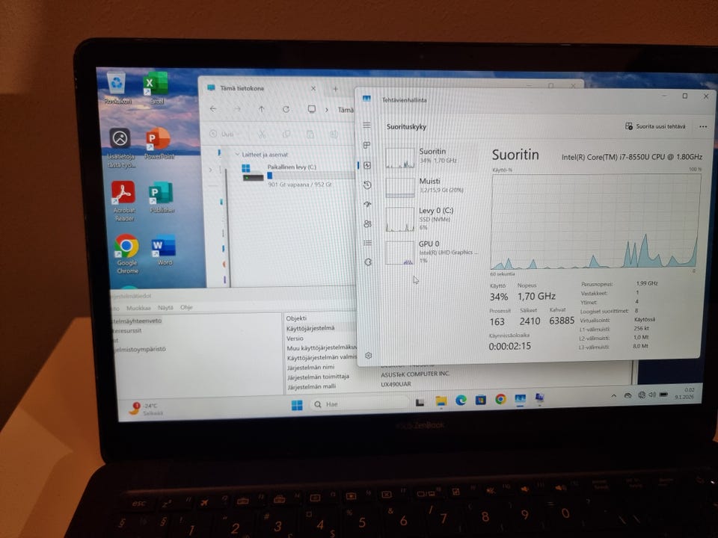Open File Explorer from the taskbar
718x538 pixels.
[x=441, y=401]
